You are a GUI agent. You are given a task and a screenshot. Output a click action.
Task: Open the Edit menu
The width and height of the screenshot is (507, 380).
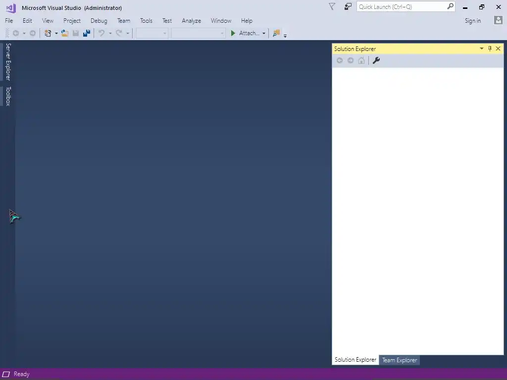[x=28, y=21]
